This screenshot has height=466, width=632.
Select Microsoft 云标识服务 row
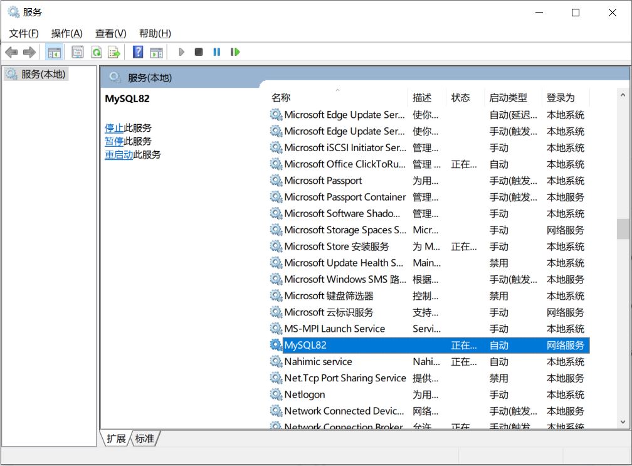point(429,312)
